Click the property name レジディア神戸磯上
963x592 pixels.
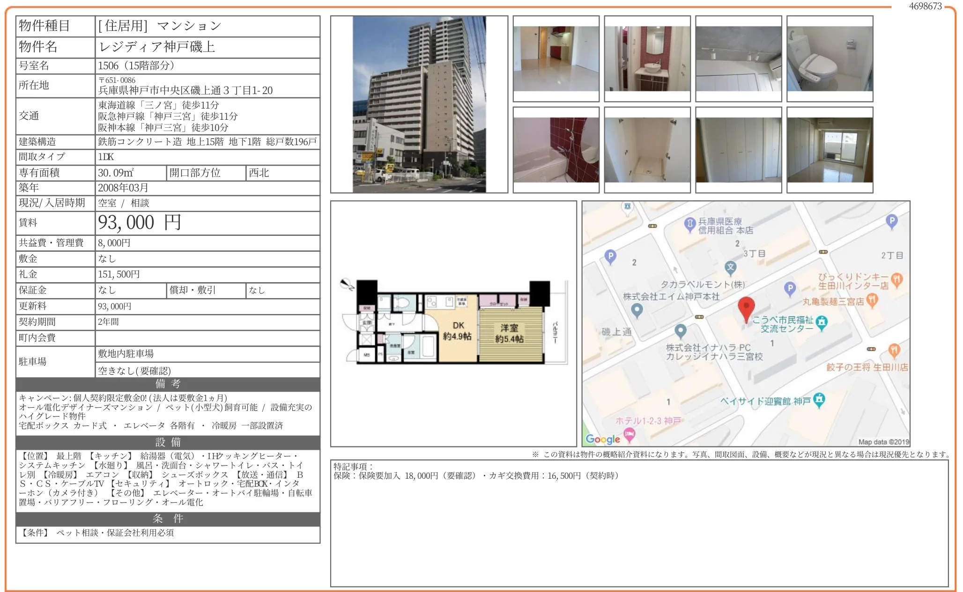click(x=157, y=47)
